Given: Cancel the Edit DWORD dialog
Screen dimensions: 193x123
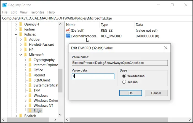Looking at the screenshot, I should [156, 93].
